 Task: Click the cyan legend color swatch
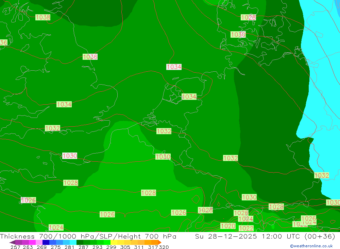click(x=73, y=242)
